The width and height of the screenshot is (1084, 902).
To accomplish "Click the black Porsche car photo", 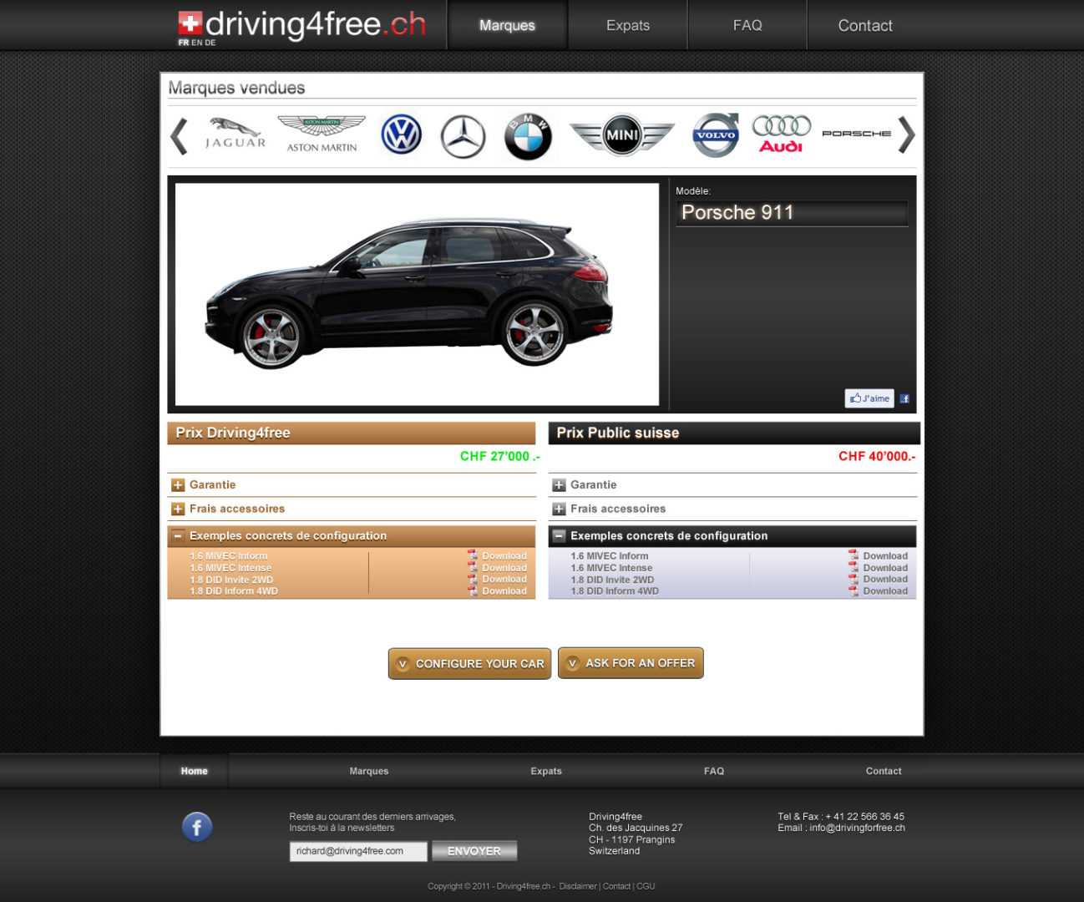I will point(417,294).
